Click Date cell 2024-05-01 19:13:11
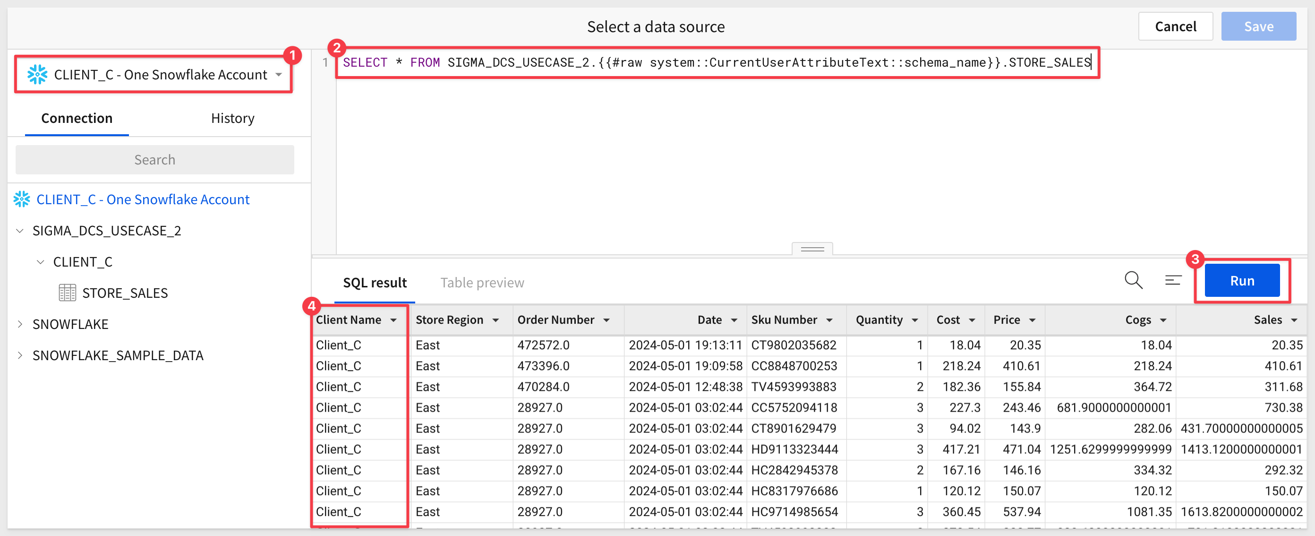Screen dimensions: 1315x536 (685, 345)
